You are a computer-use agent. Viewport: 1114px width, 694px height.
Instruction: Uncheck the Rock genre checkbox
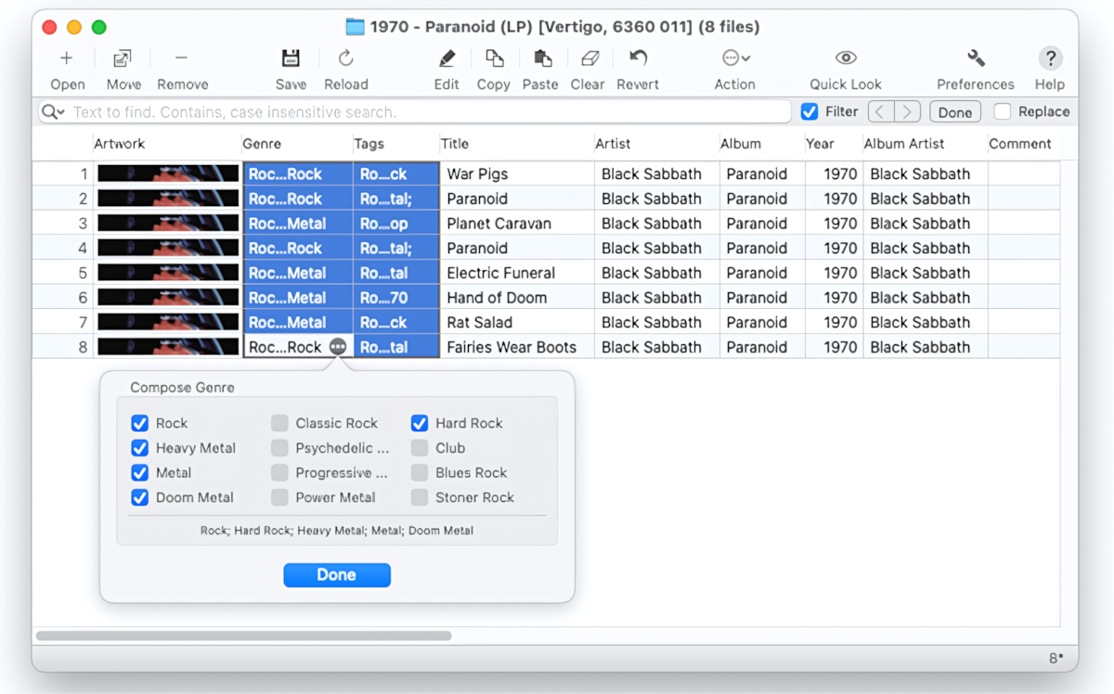point(139,423)
